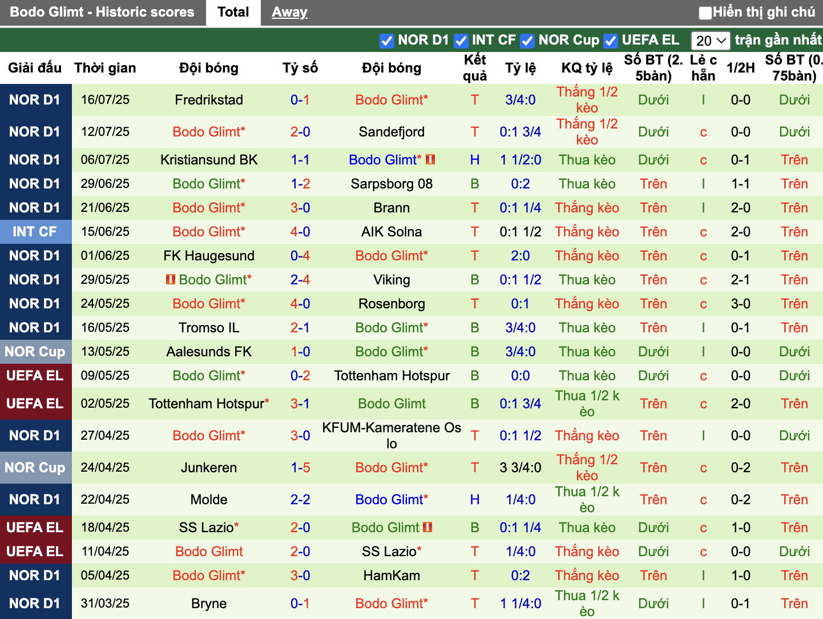The width and height of the screenshot is (823, 619).
Task: Click the Bodo Glimt - Historic scores title
Action: pyautogui.click(x=102, y=12)
